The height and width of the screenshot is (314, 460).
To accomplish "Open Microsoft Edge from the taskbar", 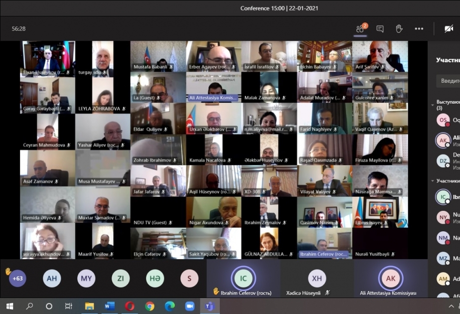I will 170,307.
